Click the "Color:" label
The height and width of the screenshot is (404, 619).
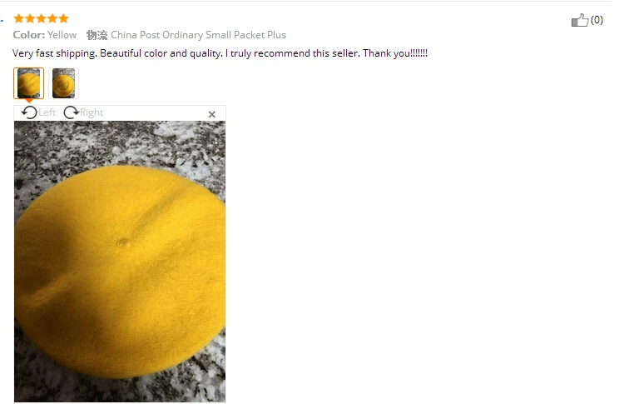[x=29, y=35]
